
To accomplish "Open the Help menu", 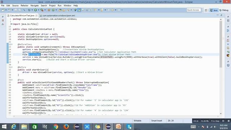I will (75, 6).
